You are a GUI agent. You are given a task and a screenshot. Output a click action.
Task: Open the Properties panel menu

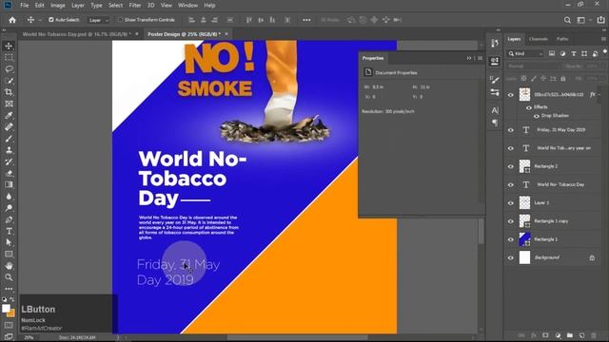coord(481,58)
